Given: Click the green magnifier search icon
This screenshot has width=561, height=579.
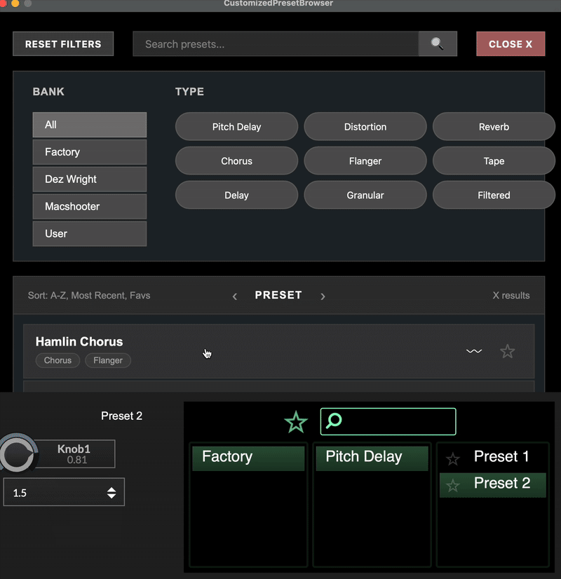Looking at the screenshot, I should tap(334, 421).
